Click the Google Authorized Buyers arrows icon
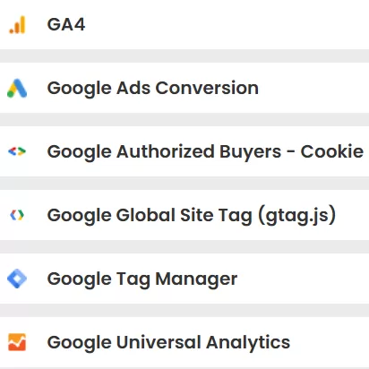This screenshot has width=369, height=369. pos(17,151)
